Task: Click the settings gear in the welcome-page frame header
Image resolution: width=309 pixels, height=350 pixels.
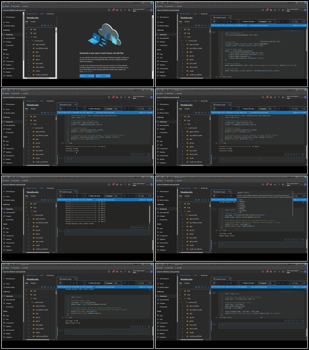Action: (x=117, y=10)
